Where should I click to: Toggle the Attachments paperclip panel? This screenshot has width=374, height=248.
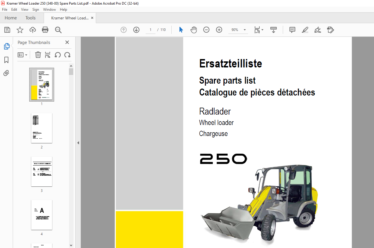pyautogui.click(x=6, y=73)
